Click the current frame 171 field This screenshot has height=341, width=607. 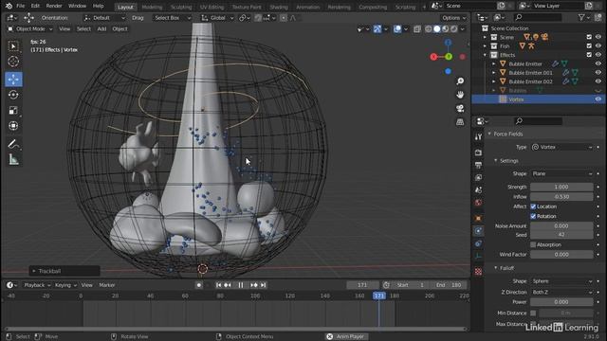(x=362, y=285)
